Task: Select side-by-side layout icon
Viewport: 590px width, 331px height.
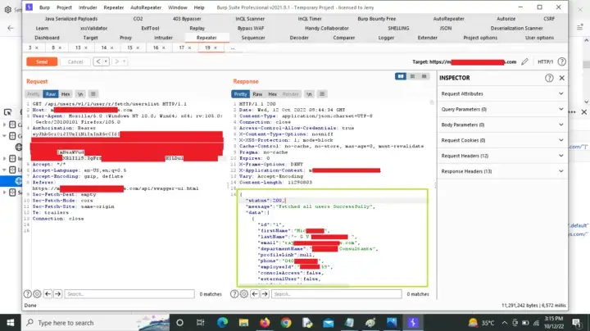Action: coord(401,76)
